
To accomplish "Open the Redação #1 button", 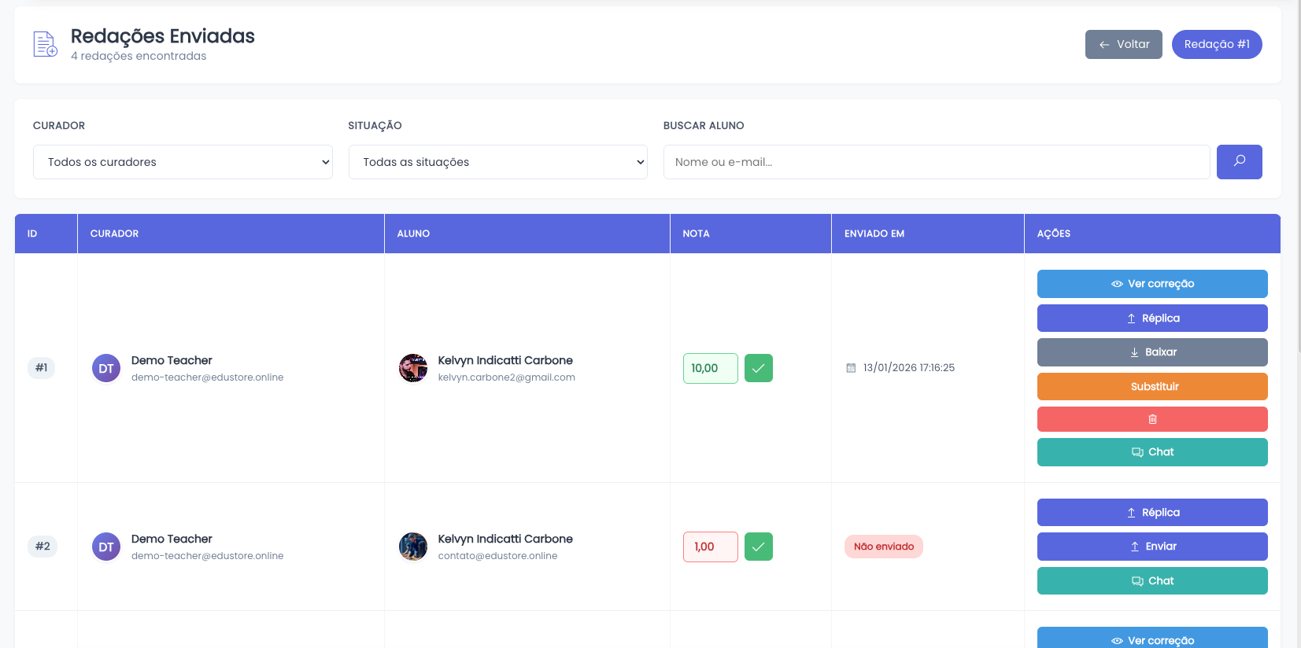I will pos(1216,44).
